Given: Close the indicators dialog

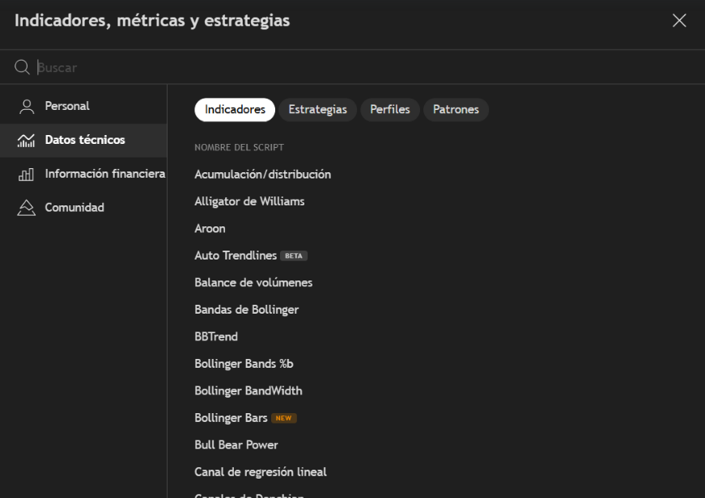Looking at the screenshot, I should pyautogui.click(x=679, y=20).
